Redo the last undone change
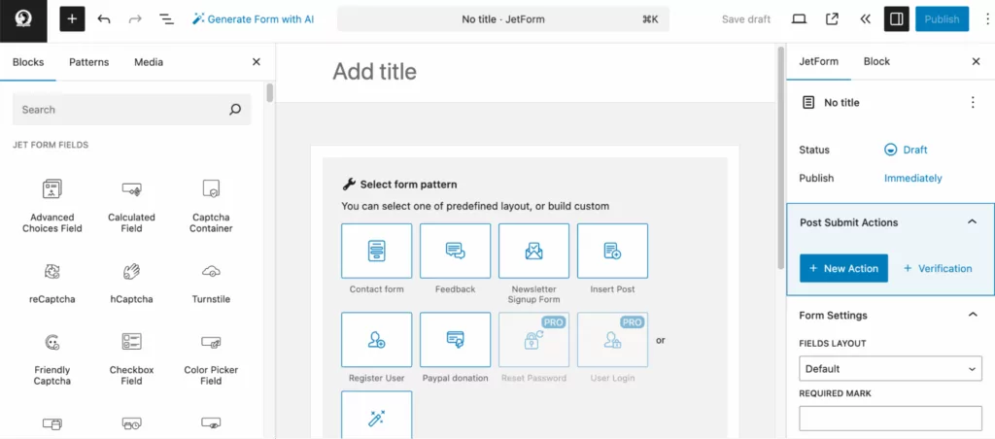995x439 pixels. tap(135, 19)
